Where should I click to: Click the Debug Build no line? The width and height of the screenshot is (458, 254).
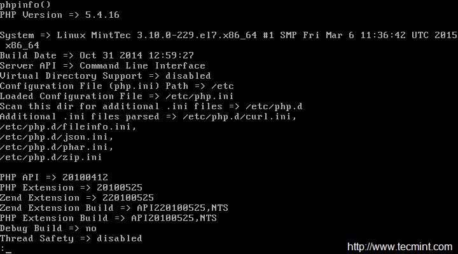tap(48, 228)
